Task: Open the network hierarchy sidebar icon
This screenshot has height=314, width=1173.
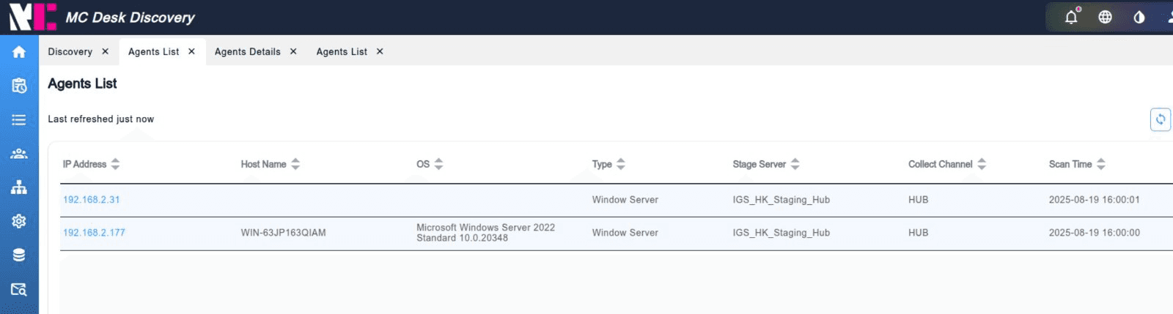Action: 19,187
